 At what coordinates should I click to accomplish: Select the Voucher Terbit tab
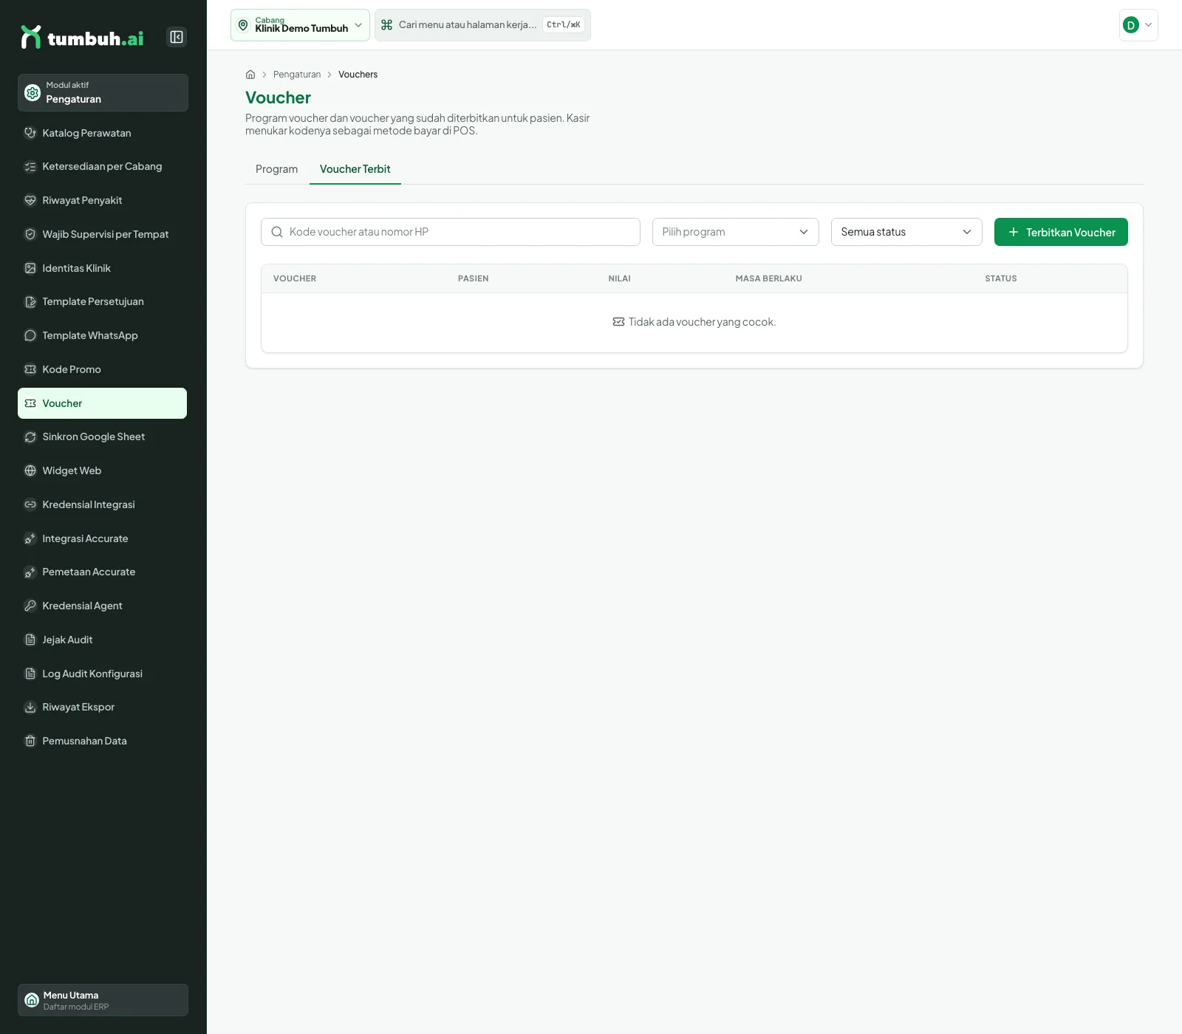pos(355,169)
